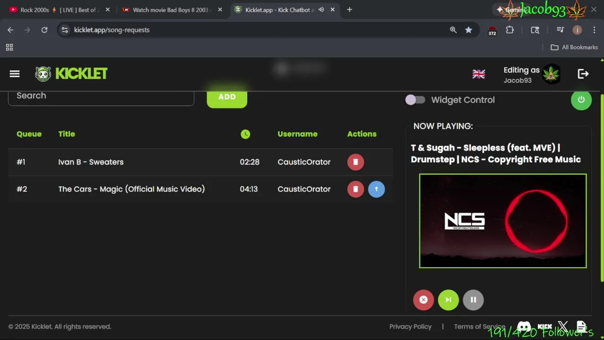This screenshot has width=604, height=340.
Task: Close the Bad Boys II tab
Action: point(220,9)
